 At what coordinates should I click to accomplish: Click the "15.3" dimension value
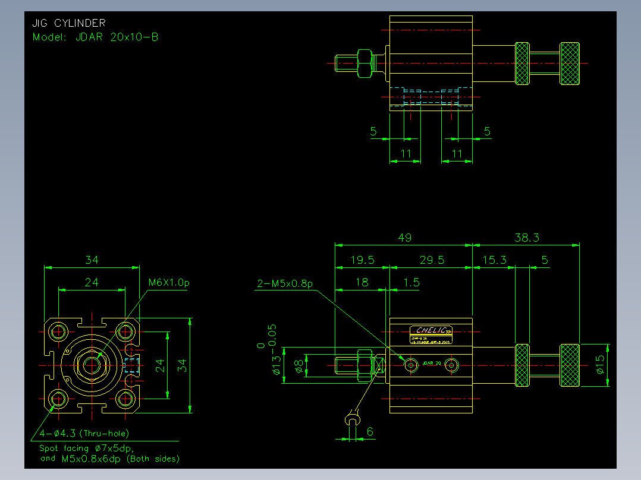coord(494,260)
